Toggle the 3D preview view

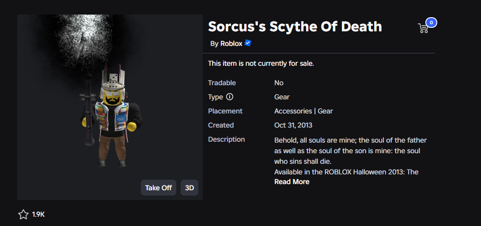click(x=189, y=188)
